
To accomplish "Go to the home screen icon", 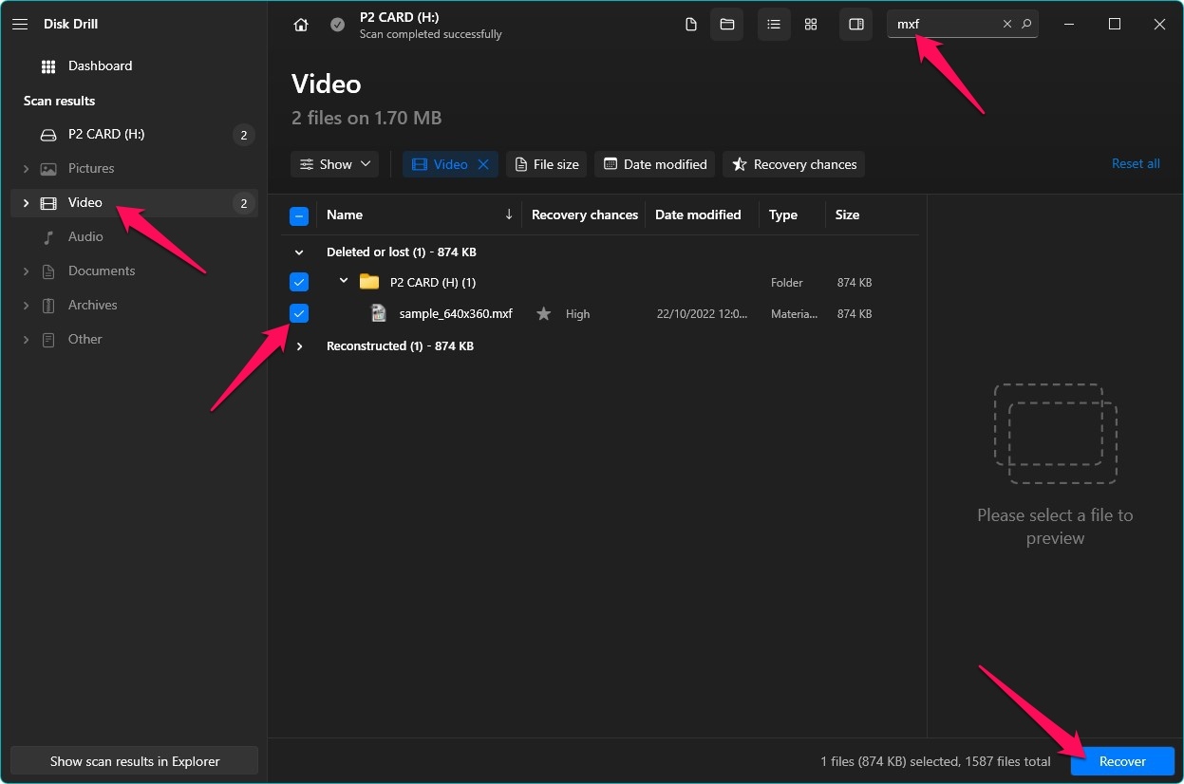I will tap(301, 25).
